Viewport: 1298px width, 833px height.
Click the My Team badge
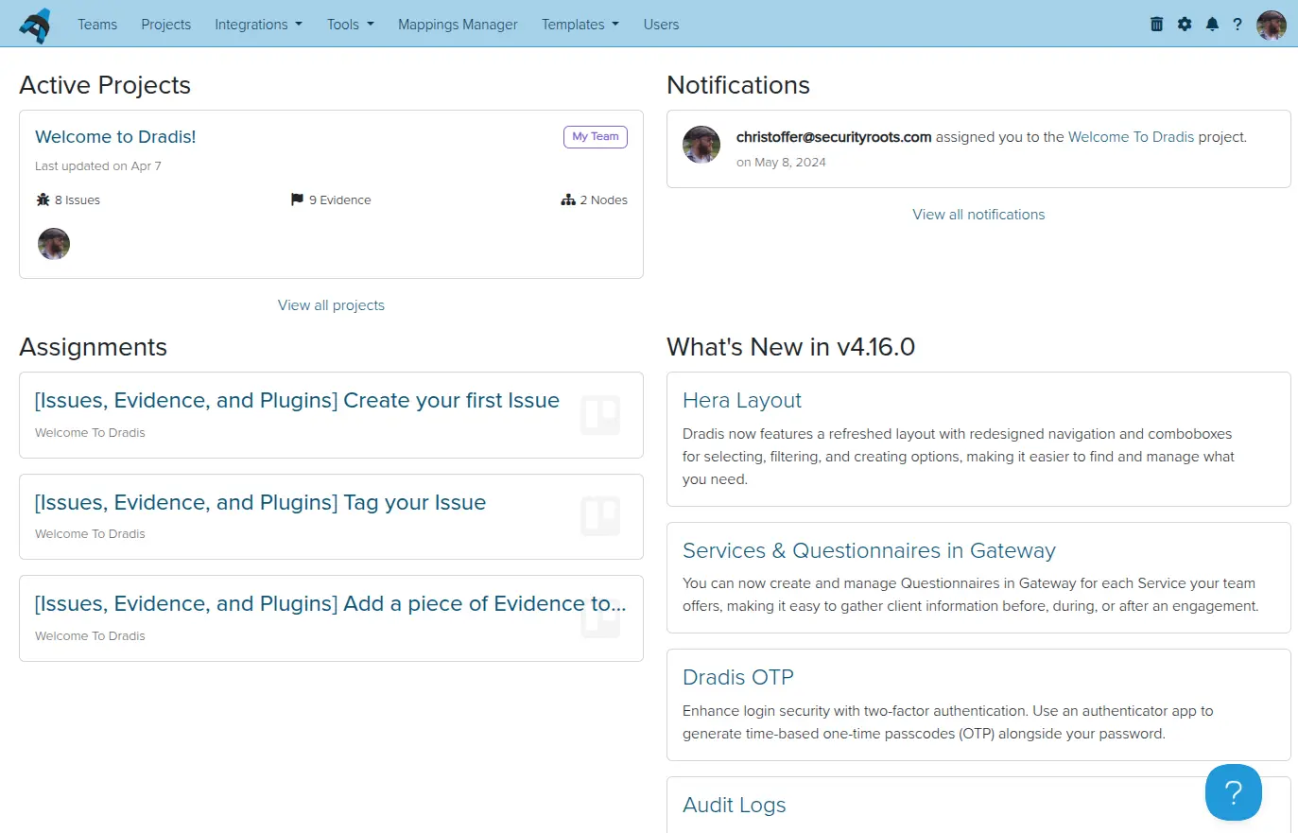point(596,136)
